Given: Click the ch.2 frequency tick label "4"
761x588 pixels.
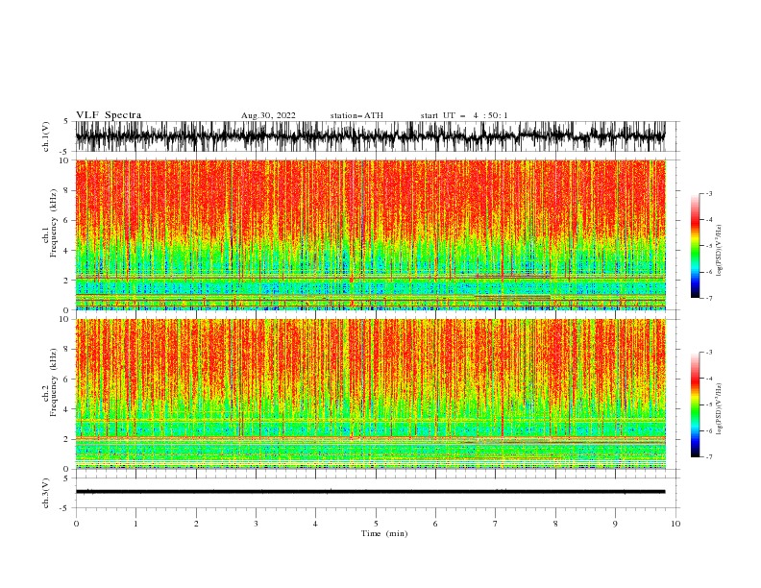Looking at the screenshot, I should click(x=65, y=409).
